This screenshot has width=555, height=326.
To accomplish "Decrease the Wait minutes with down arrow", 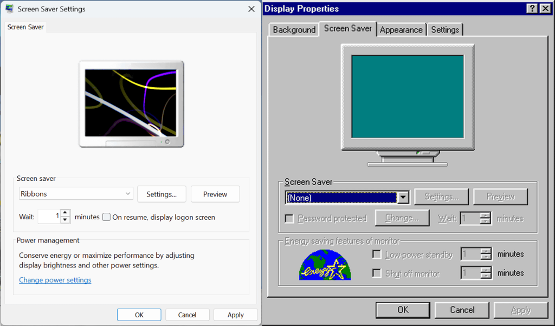I will [x=65, y=220].
